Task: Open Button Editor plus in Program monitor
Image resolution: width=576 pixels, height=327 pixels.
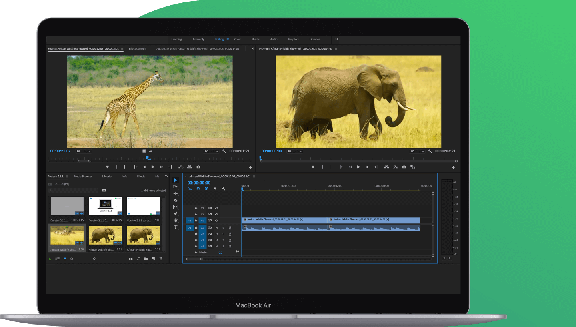Action: coord(453,167)
